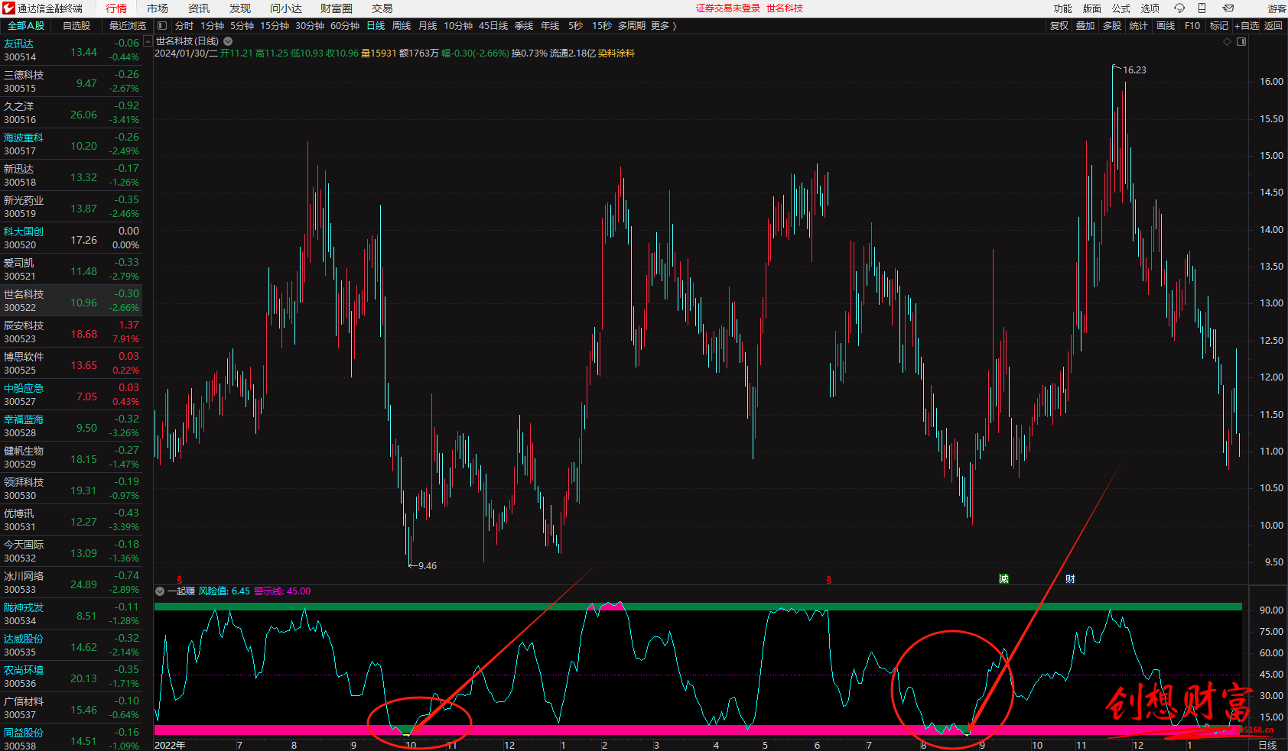Select the 自选股 list tab
The image size is (1288, 751).
76,26
